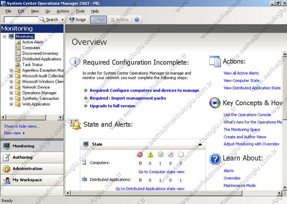Open Go to Computer state view link
The width and height of the screenshot is (287, 204).
(x=161, y=172)
